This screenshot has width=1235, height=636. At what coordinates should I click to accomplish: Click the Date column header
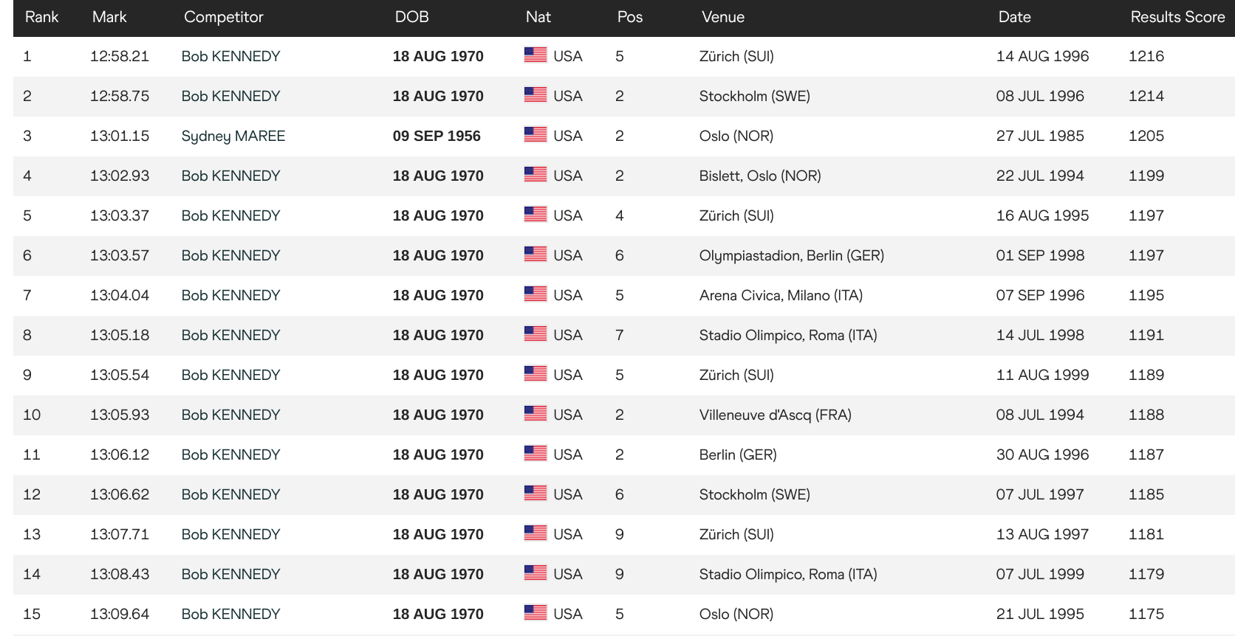pos(1014,17)
